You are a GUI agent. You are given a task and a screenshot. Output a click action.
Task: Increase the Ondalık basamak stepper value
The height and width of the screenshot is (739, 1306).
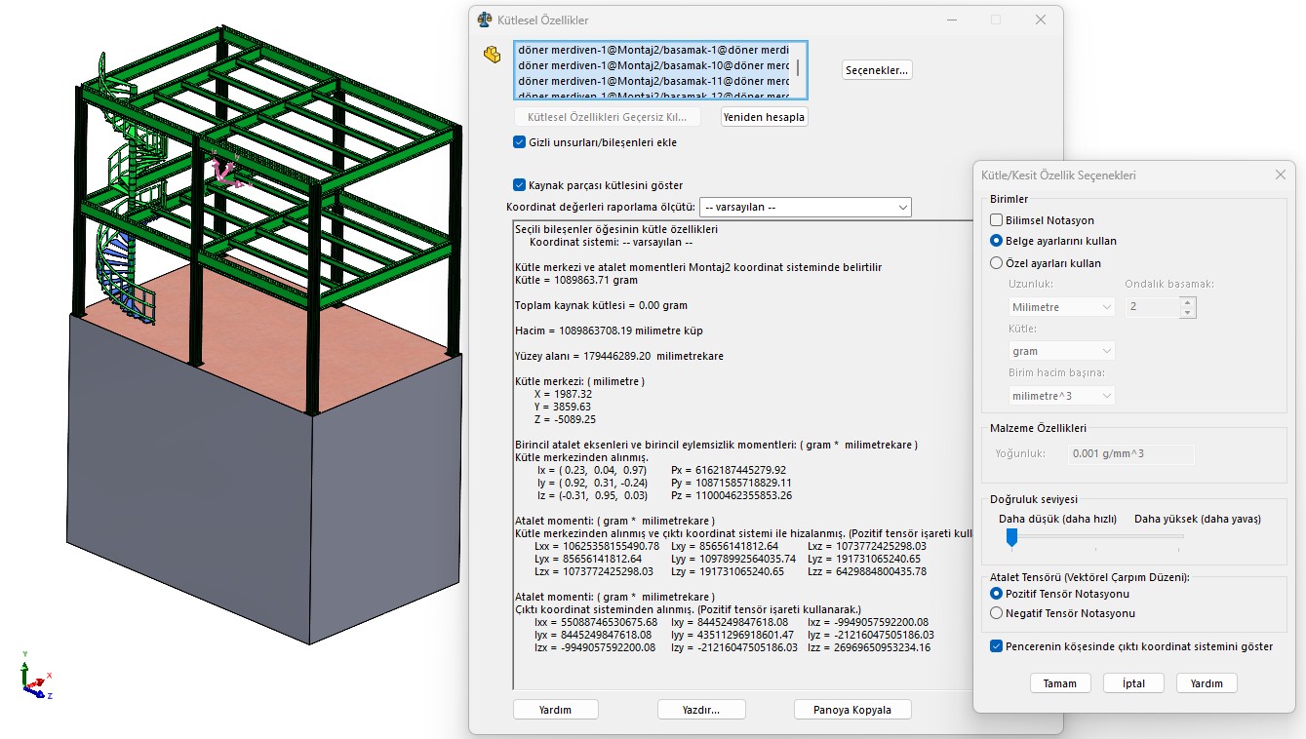click(1187, 302)
